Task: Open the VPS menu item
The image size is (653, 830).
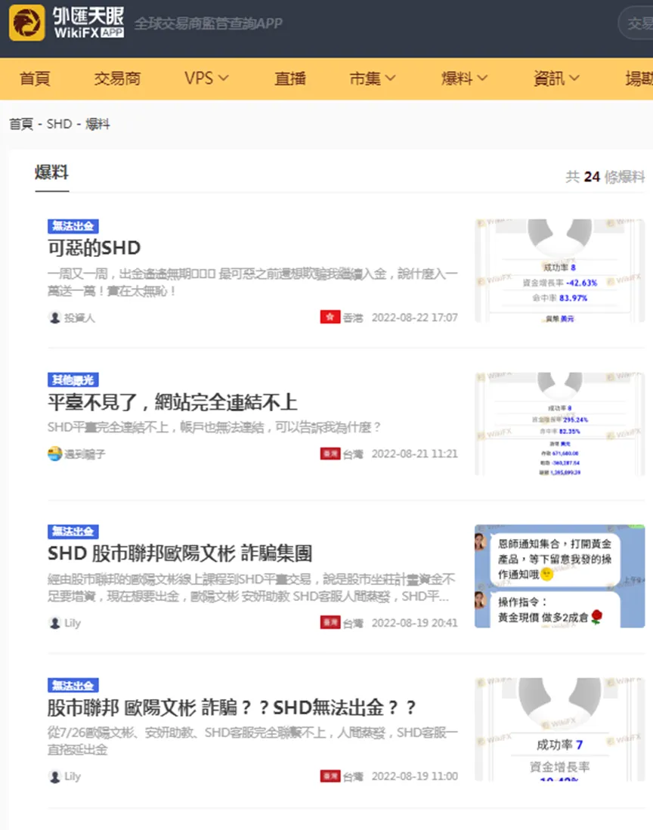Action: 199,79
